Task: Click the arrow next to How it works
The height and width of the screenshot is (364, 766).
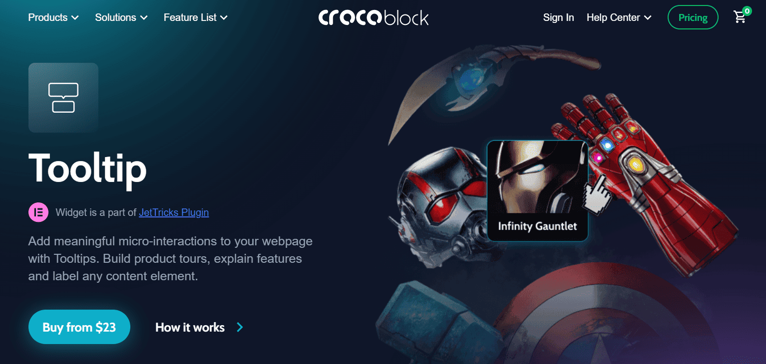Action: pyautogui.click(x=240, y=328)
